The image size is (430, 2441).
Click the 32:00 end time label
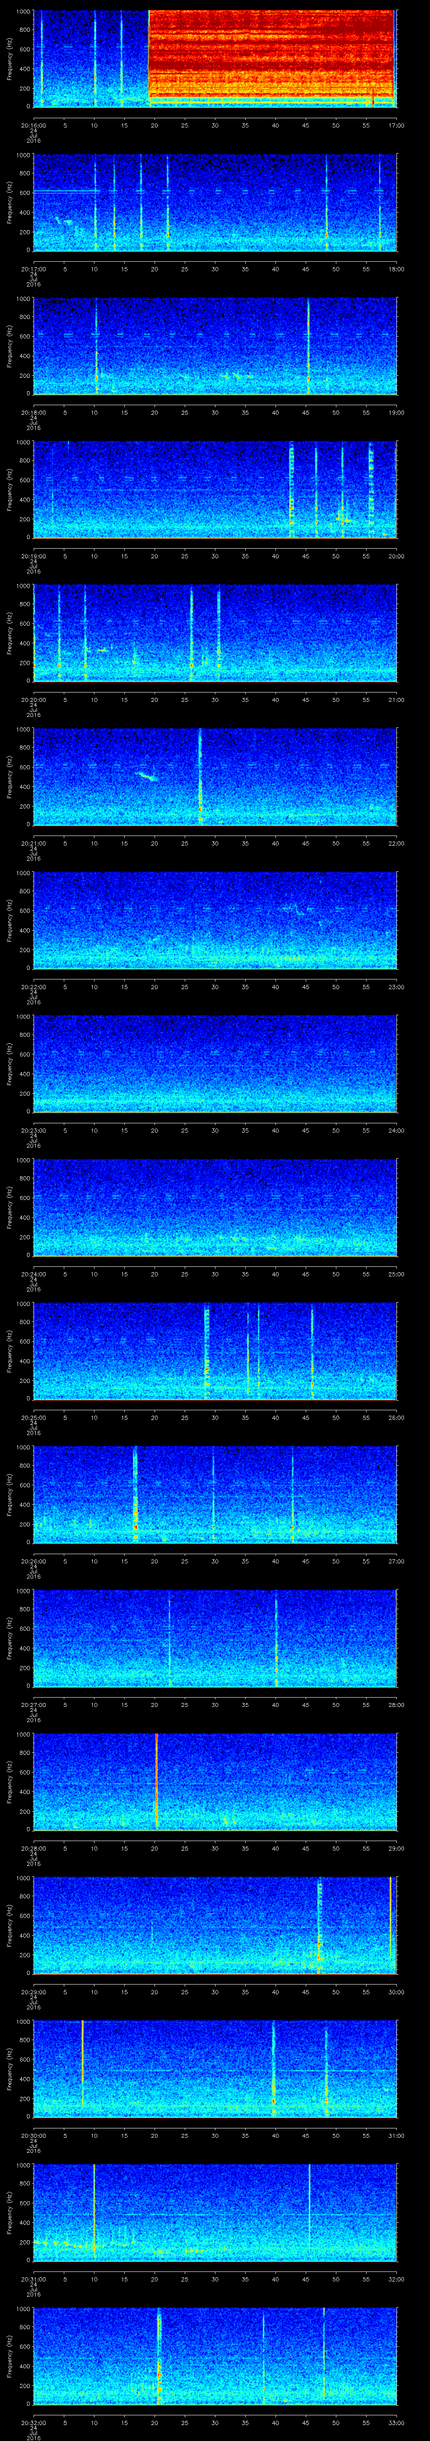(397, 2279)
